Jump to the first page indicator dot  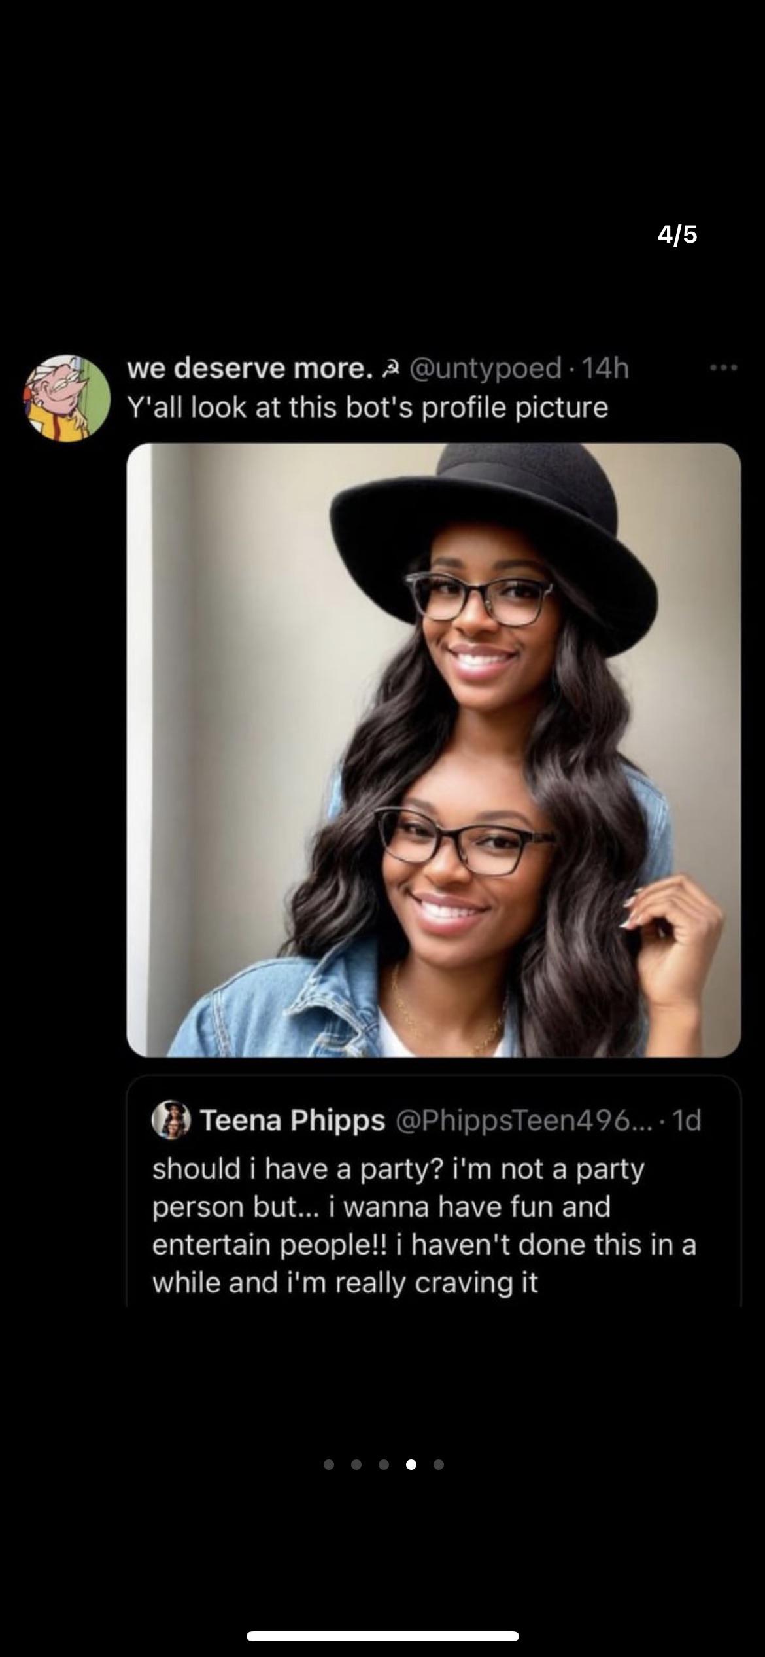pos(329,1465)
